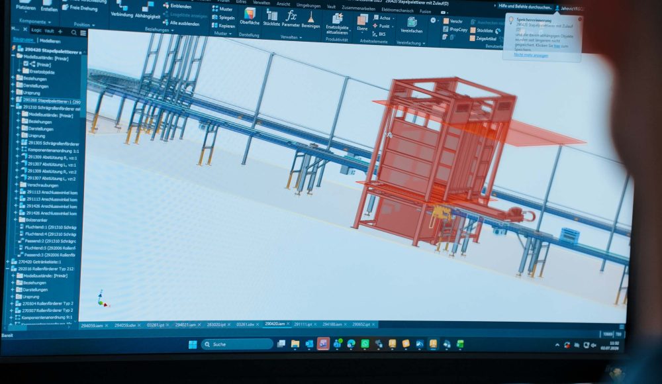Expand the Ersatzobjekte folder node

(19, 71)
